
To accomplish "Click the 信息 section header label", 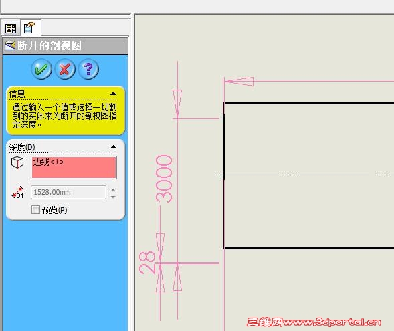I will (x=17, y=94).
